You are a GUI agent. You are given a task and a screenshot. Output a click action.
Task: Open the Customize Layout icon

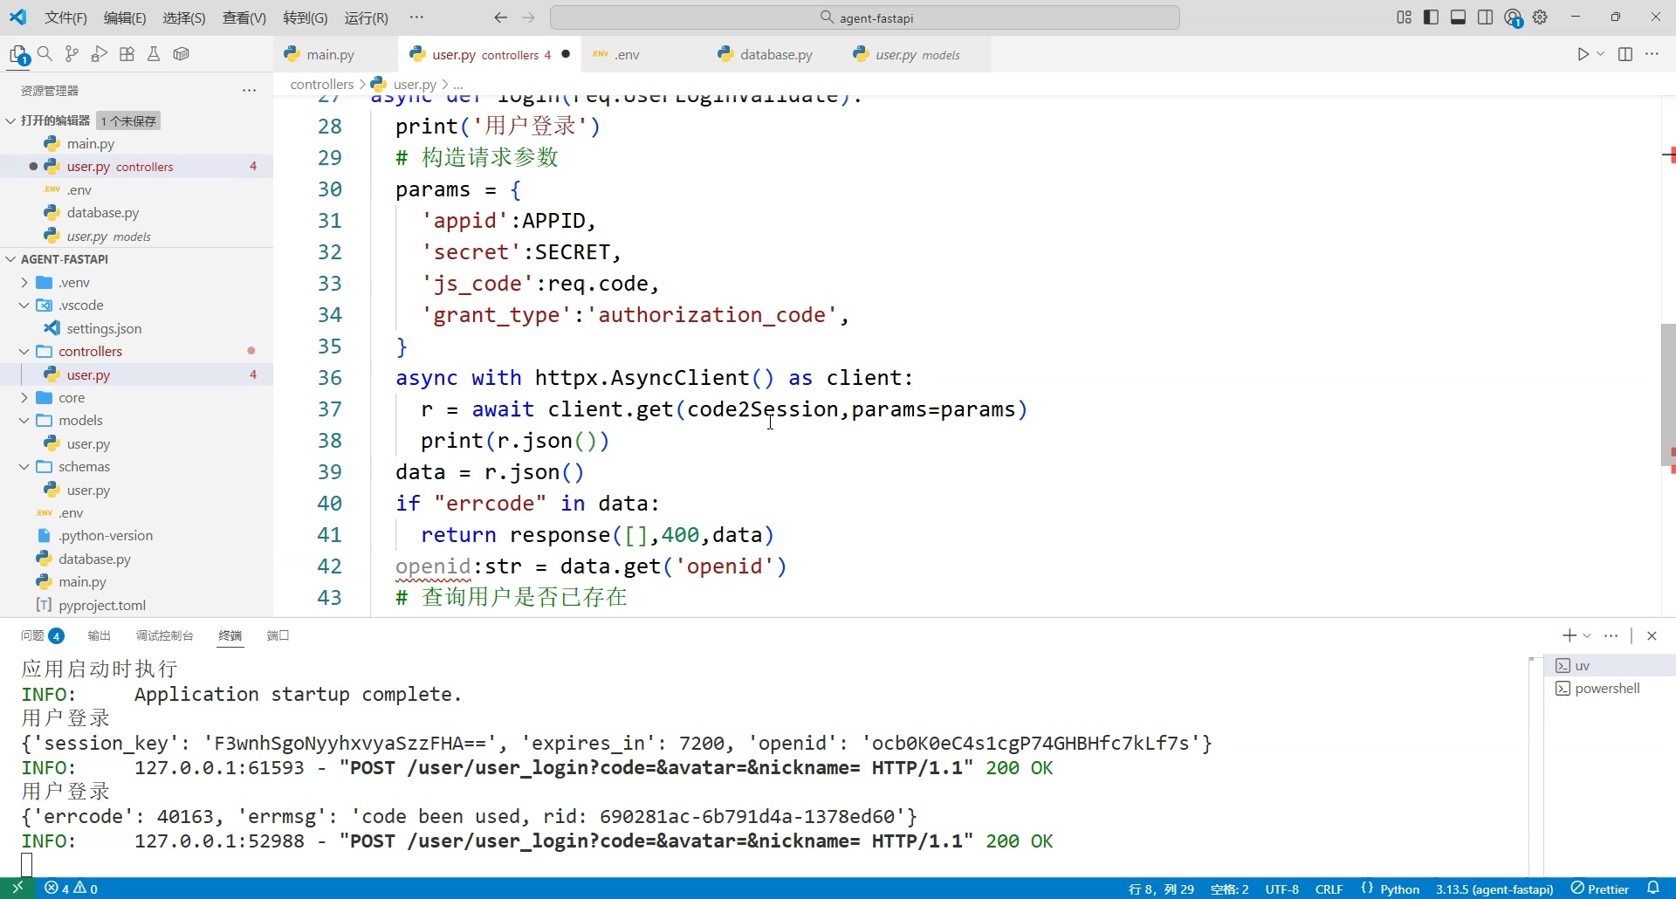click(1404, 17)
